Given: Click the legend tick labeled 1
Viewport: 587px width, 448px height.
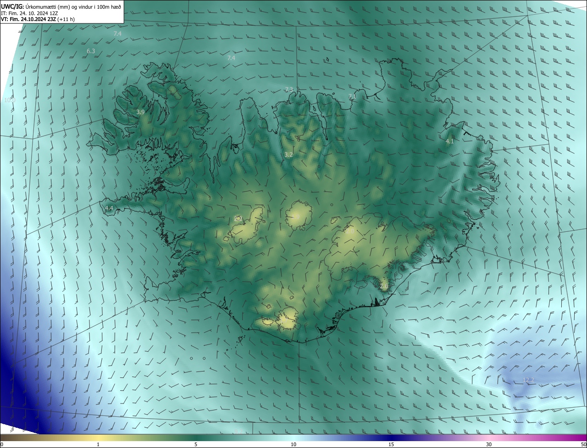Looking at the screenshot, I should pyautogui.click(x=98, y=444).
